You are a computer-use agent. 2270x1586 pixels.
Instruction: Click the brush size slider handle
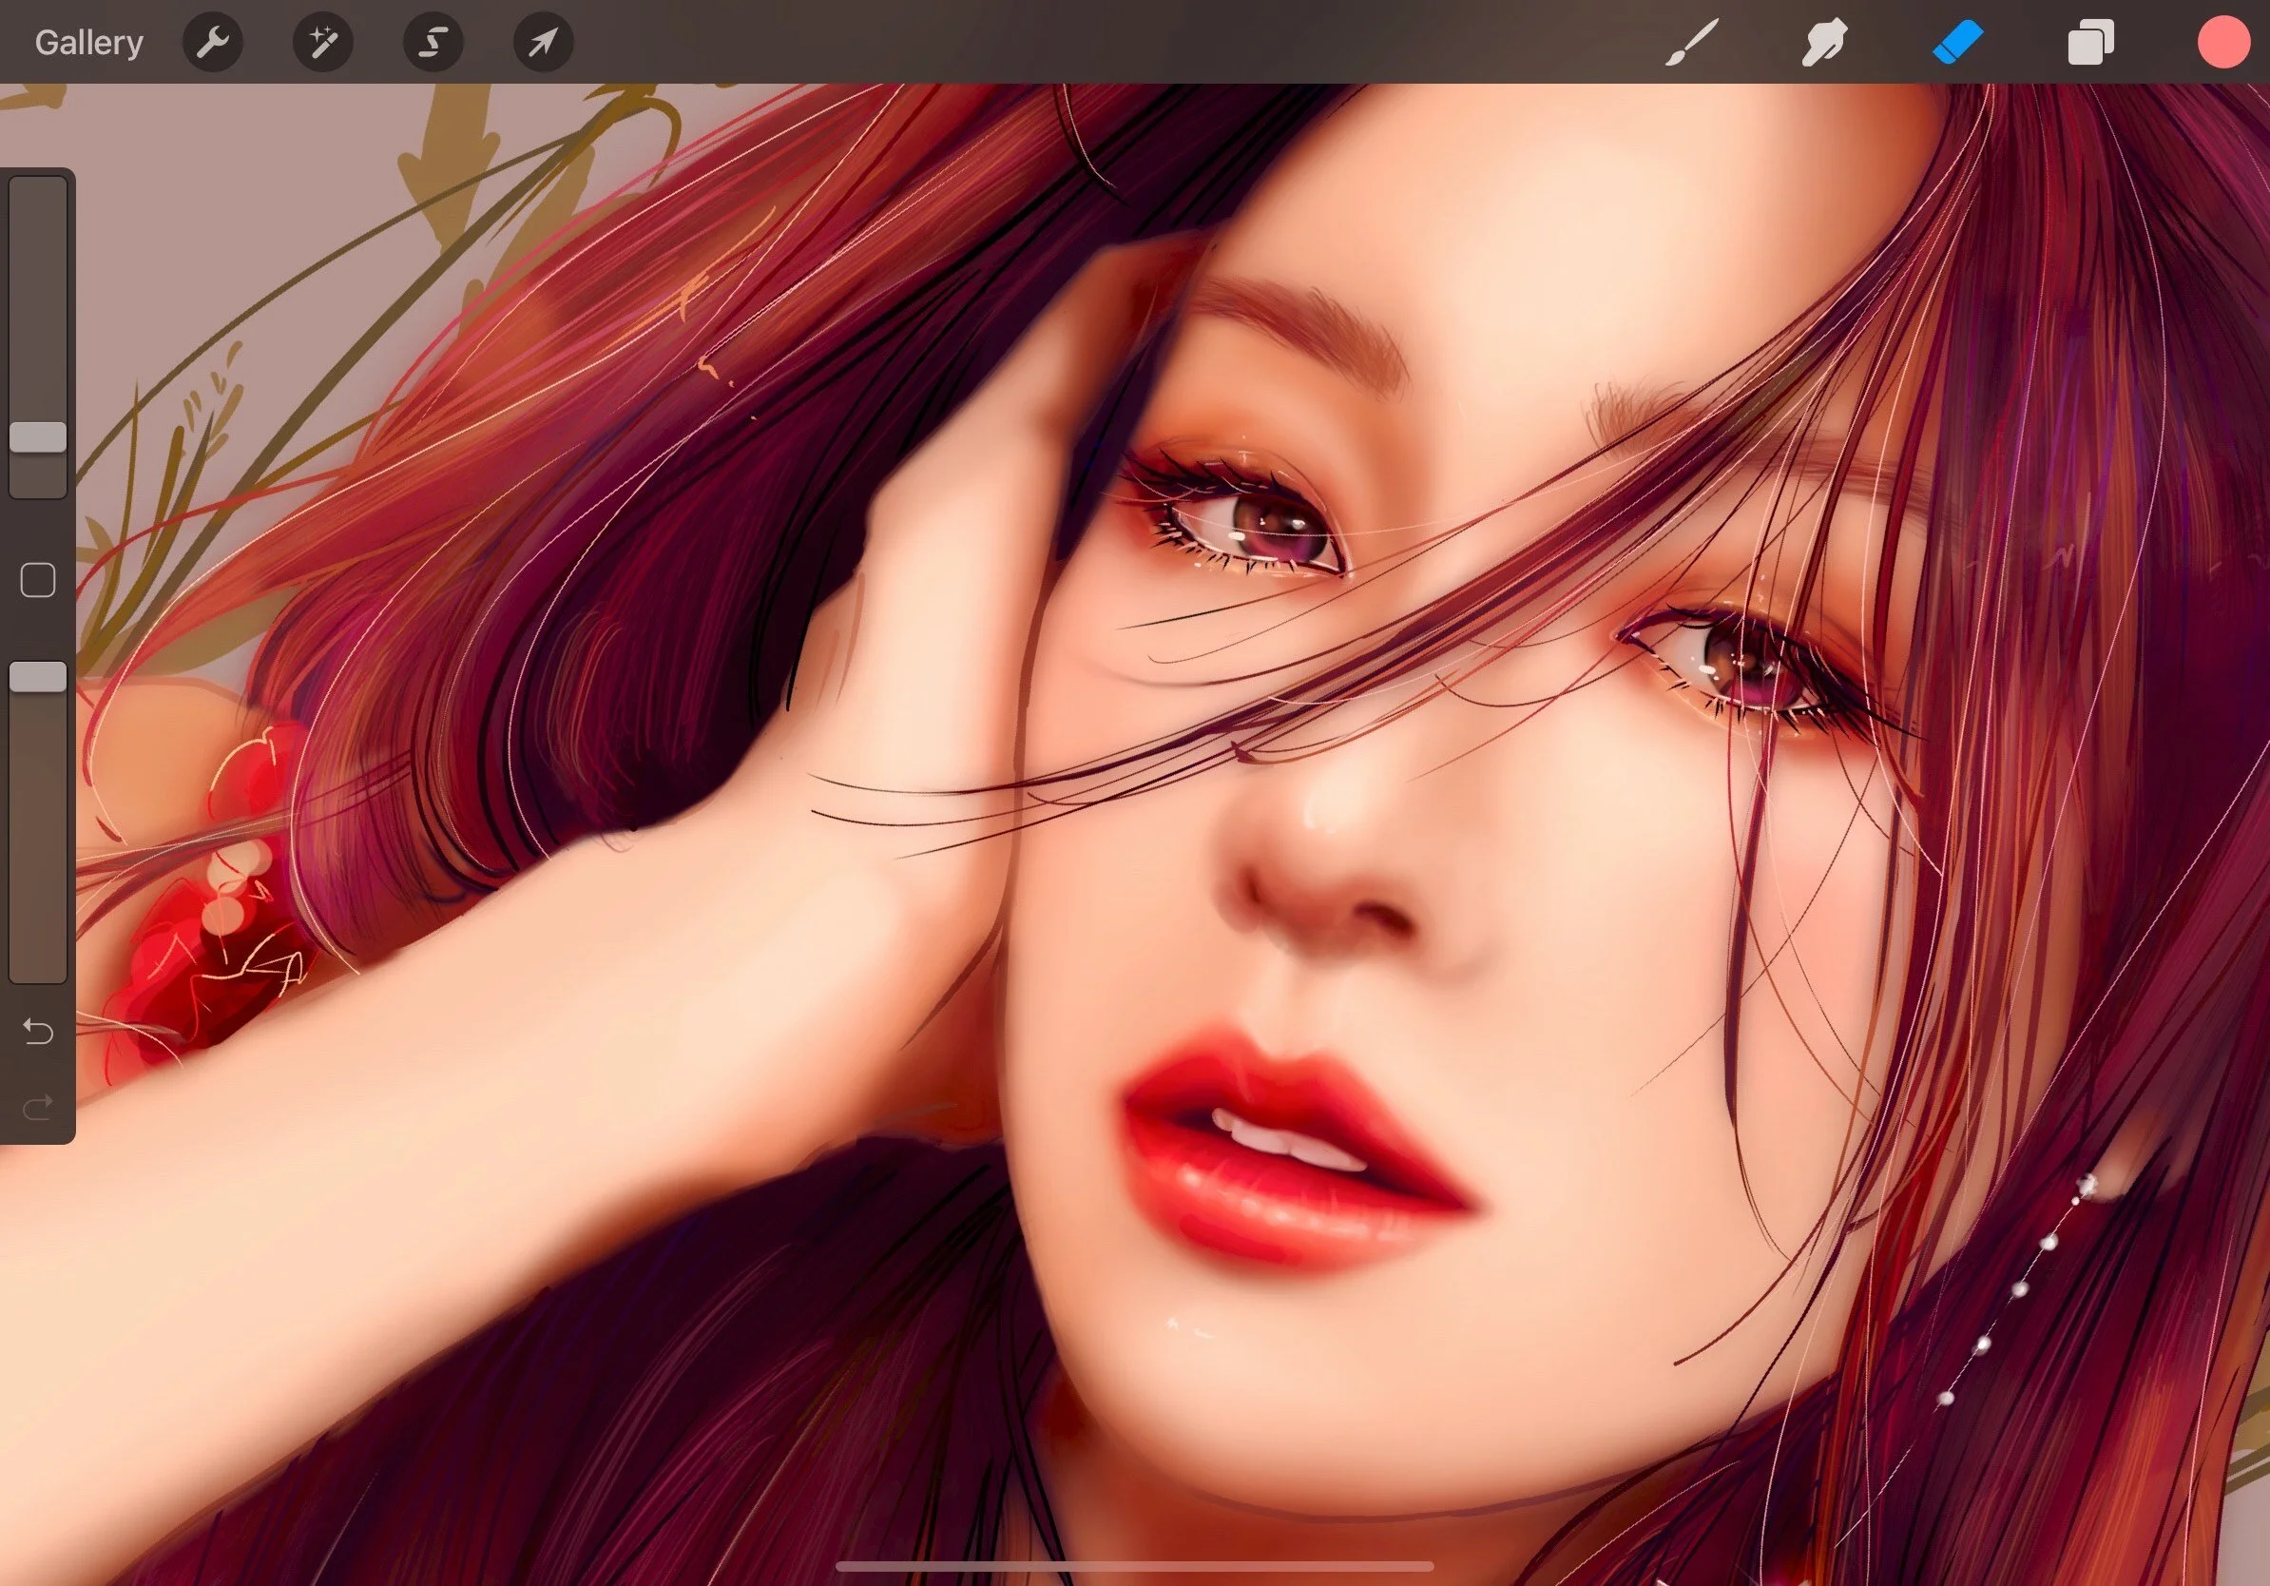click(38, 437)
